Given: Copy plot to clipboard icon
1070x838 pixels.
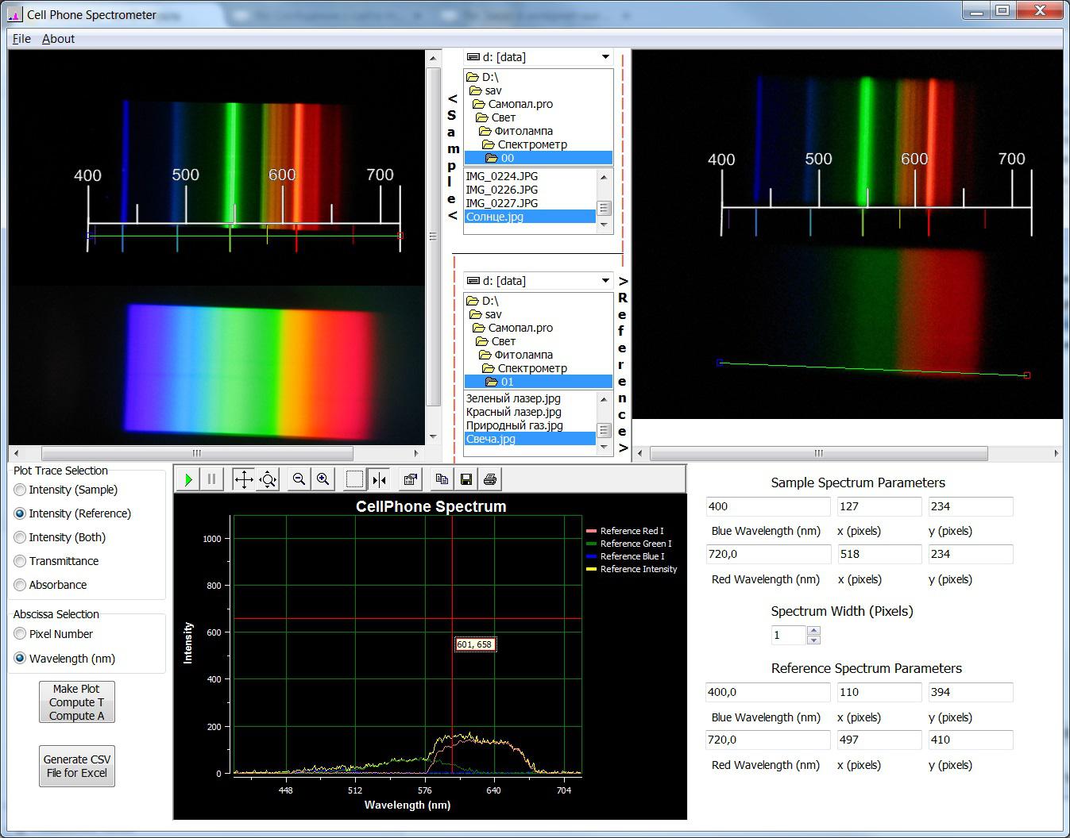Looking at the screenshot, I should pyautogui.click(x=442, y=479).
